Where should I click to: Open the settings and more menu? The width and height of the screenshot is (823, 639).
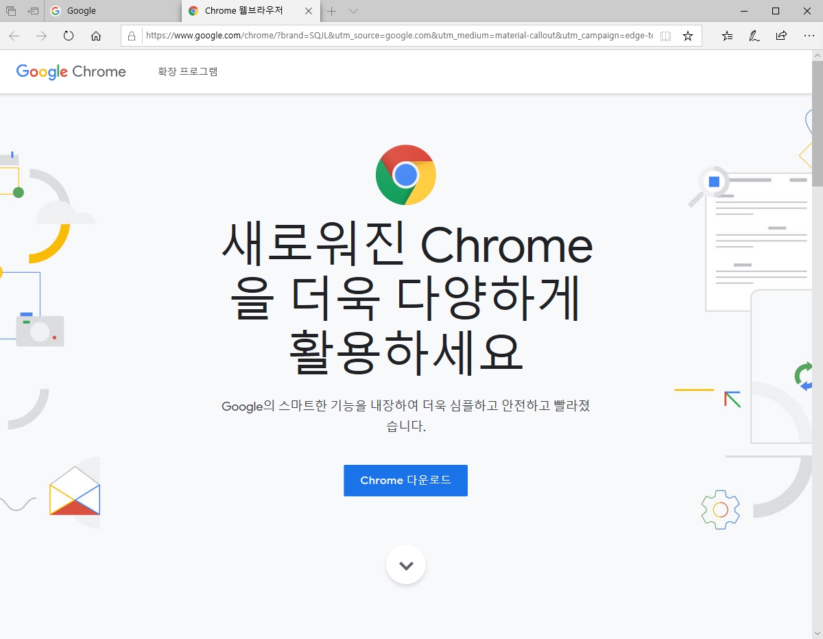point(809,36)
